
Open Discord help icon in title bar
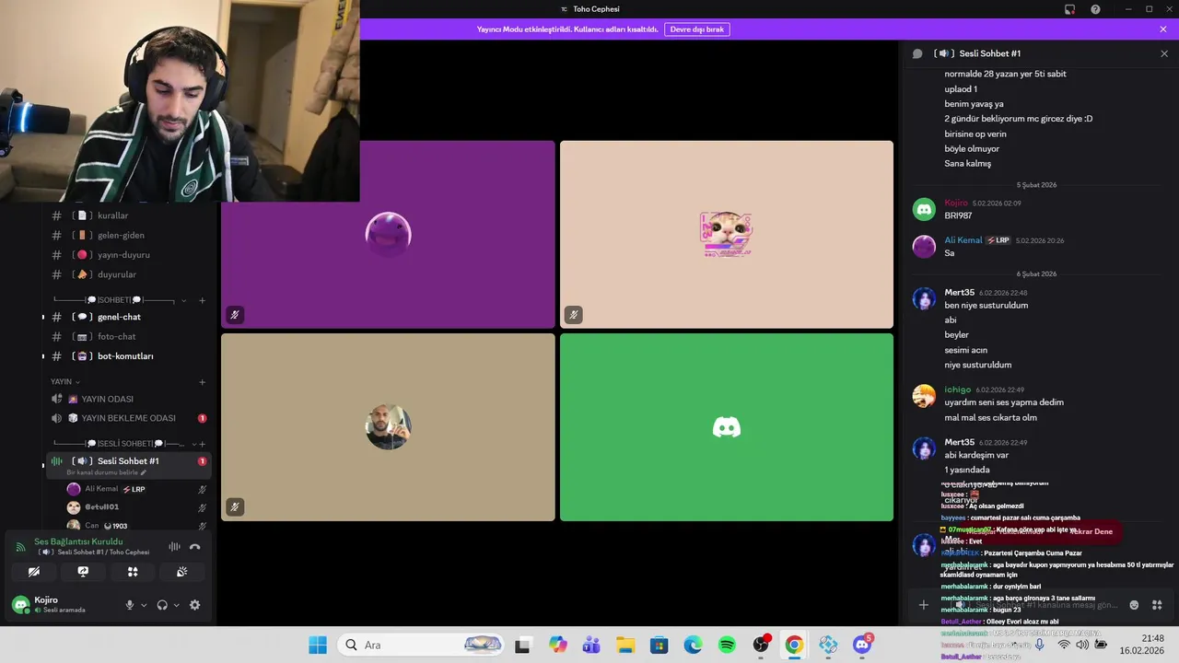(1095, 9)
